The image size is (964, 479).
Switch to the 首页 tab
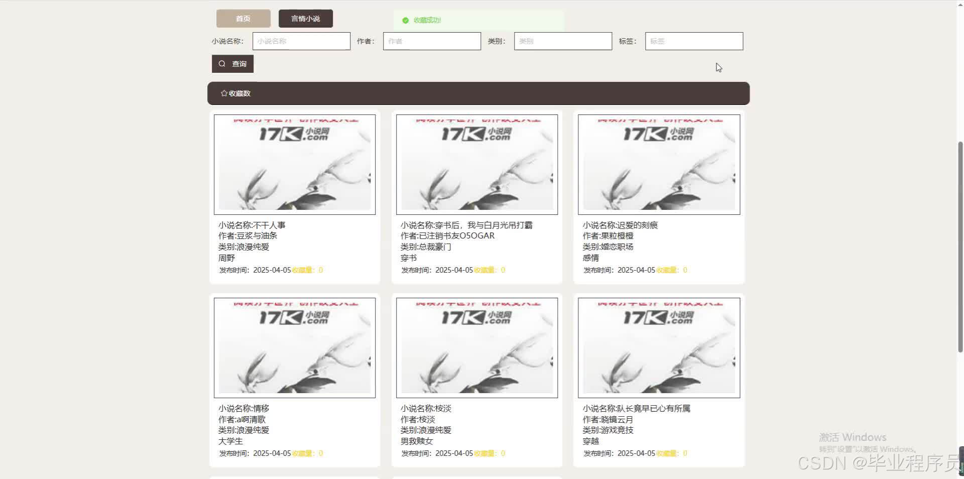pyautogui.click(x=243, y=18)
